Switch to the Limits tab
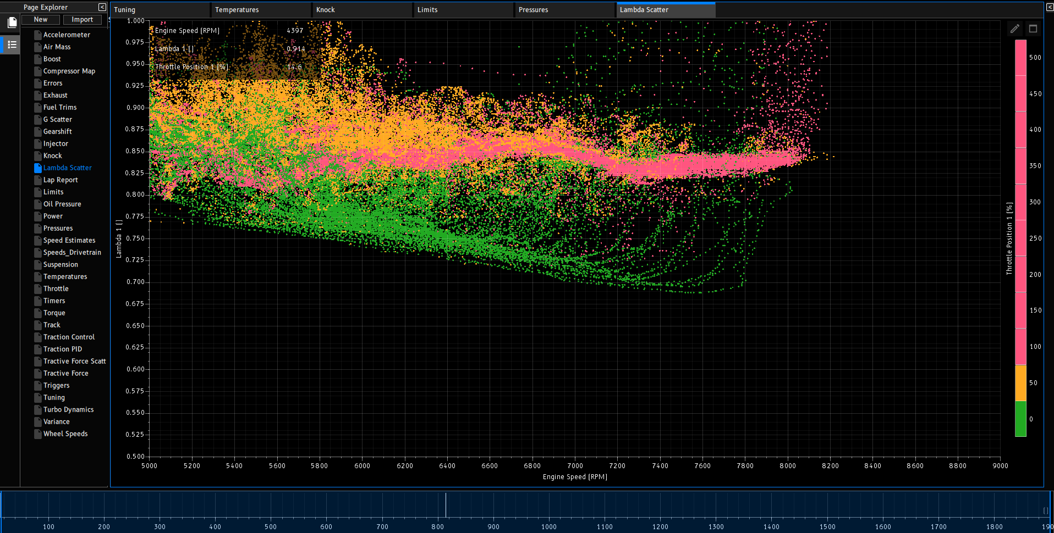 coord(464,10)
